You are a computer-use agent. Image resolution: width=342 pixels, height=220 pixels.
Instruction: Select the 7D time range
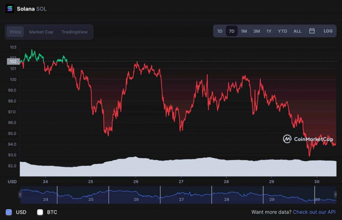tap(232, 31)
